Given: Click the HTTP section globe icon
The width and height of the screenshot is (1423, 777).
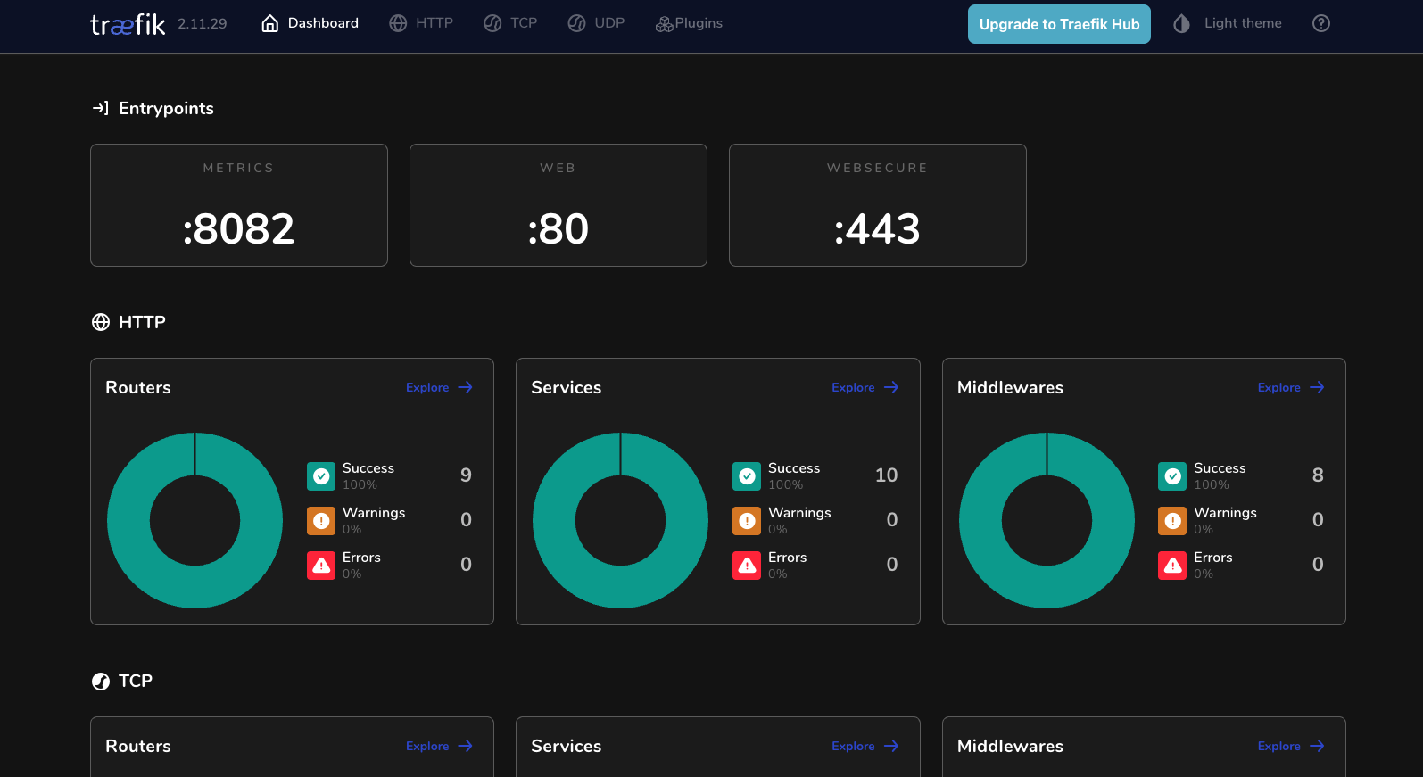Looking at the screenshot, I should coord(101,322).
